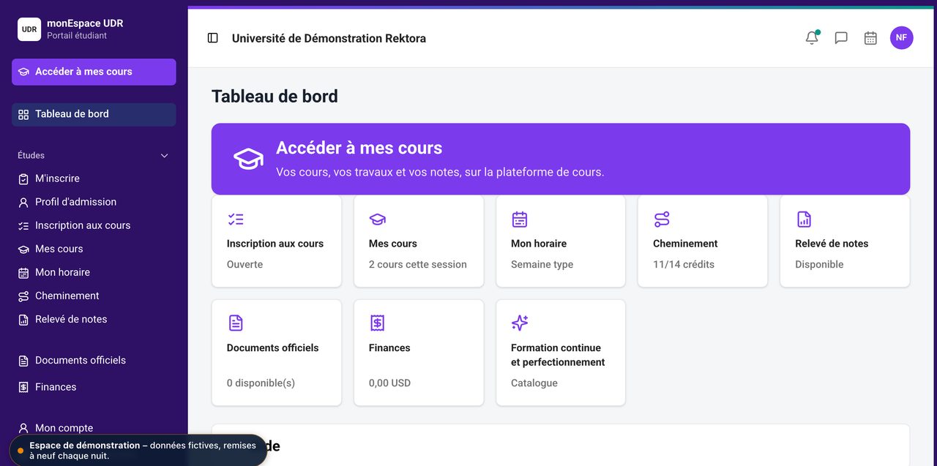Click the monEspace UDR portal name
The width and height of the screenshot is (937, 466).
click(85, 23)
